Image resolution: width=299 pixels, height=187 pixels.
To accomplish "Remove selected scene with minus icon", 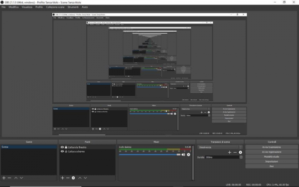I will (x=9, y=178).
